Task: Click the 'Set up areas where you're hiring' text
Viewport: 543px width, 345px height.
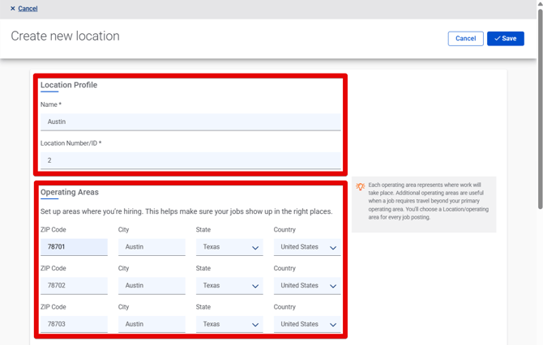Action: 186,211
